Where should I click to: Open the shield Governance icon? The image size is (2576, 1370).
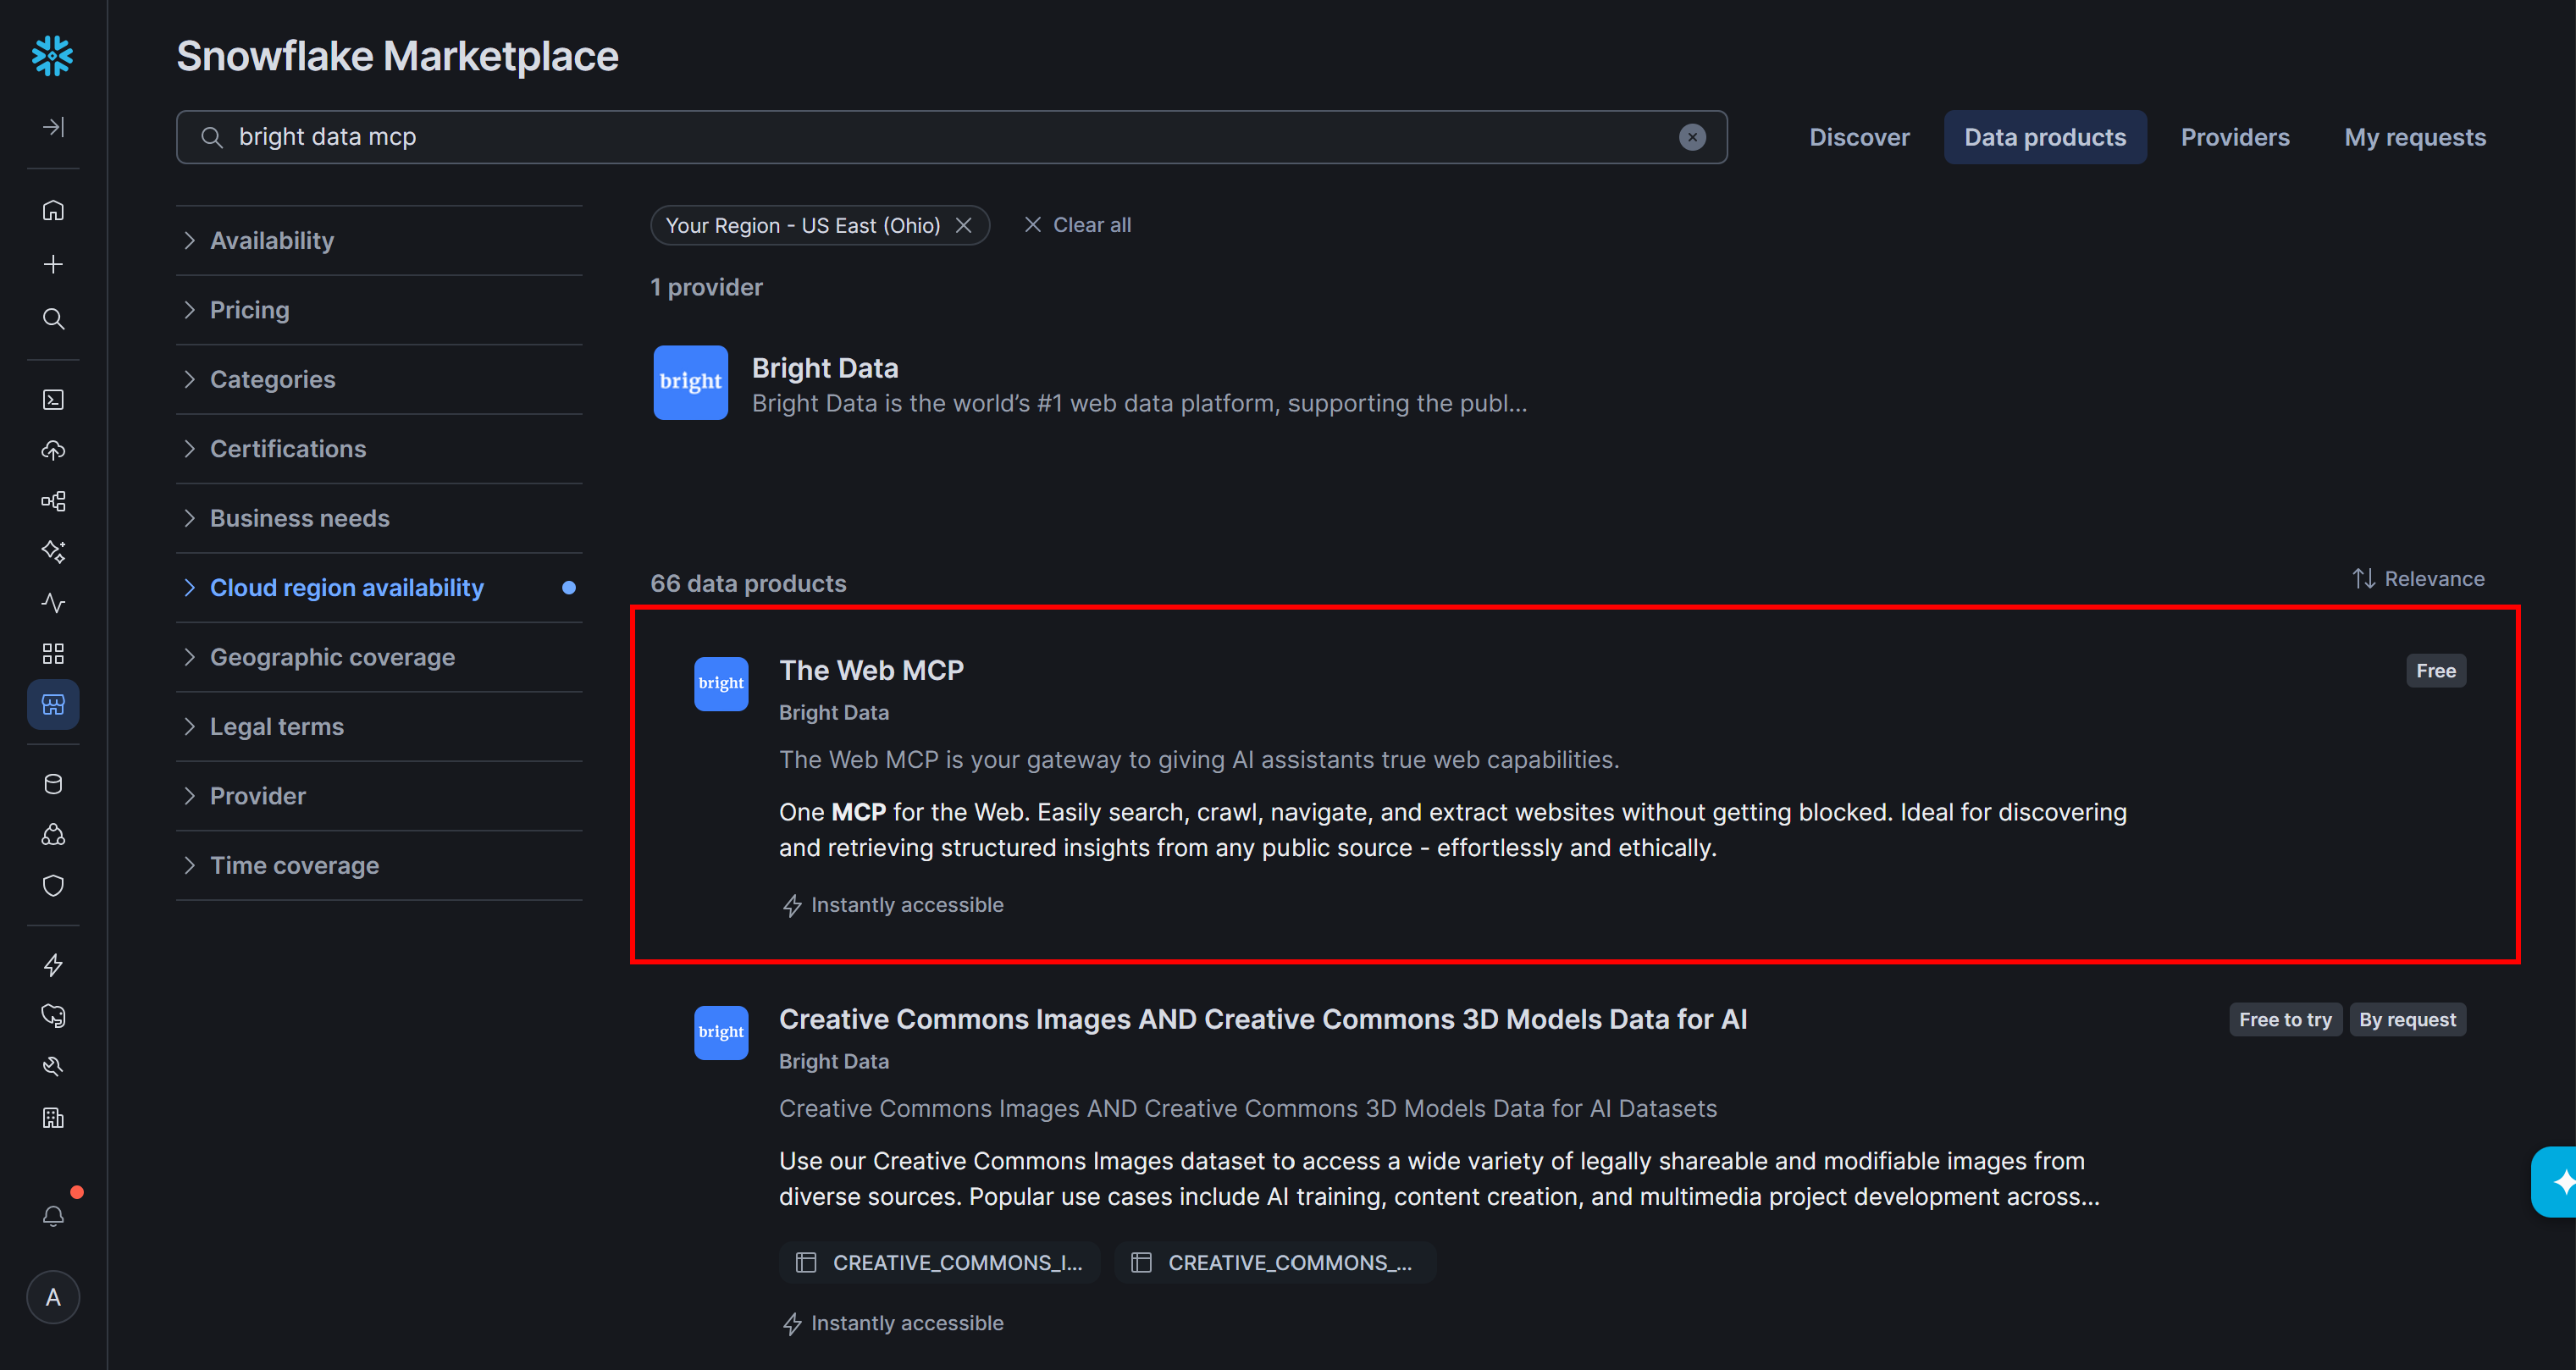tap(53, 886)
